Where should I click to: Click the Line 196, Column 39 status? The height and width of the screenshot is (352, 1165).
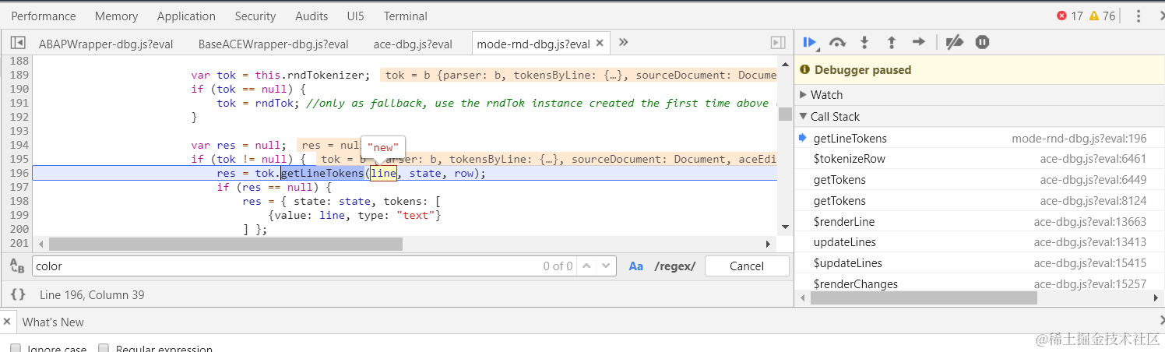tap(92, 294)
